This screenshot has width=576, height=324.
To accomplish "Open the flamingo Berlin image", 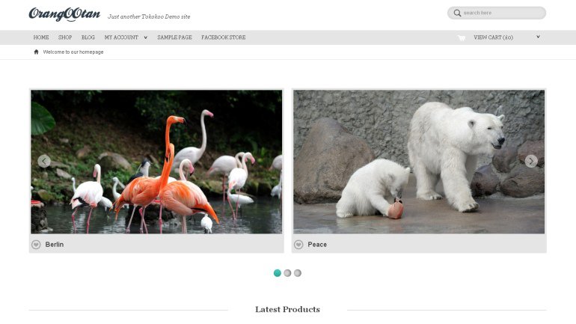I will 156,162.
